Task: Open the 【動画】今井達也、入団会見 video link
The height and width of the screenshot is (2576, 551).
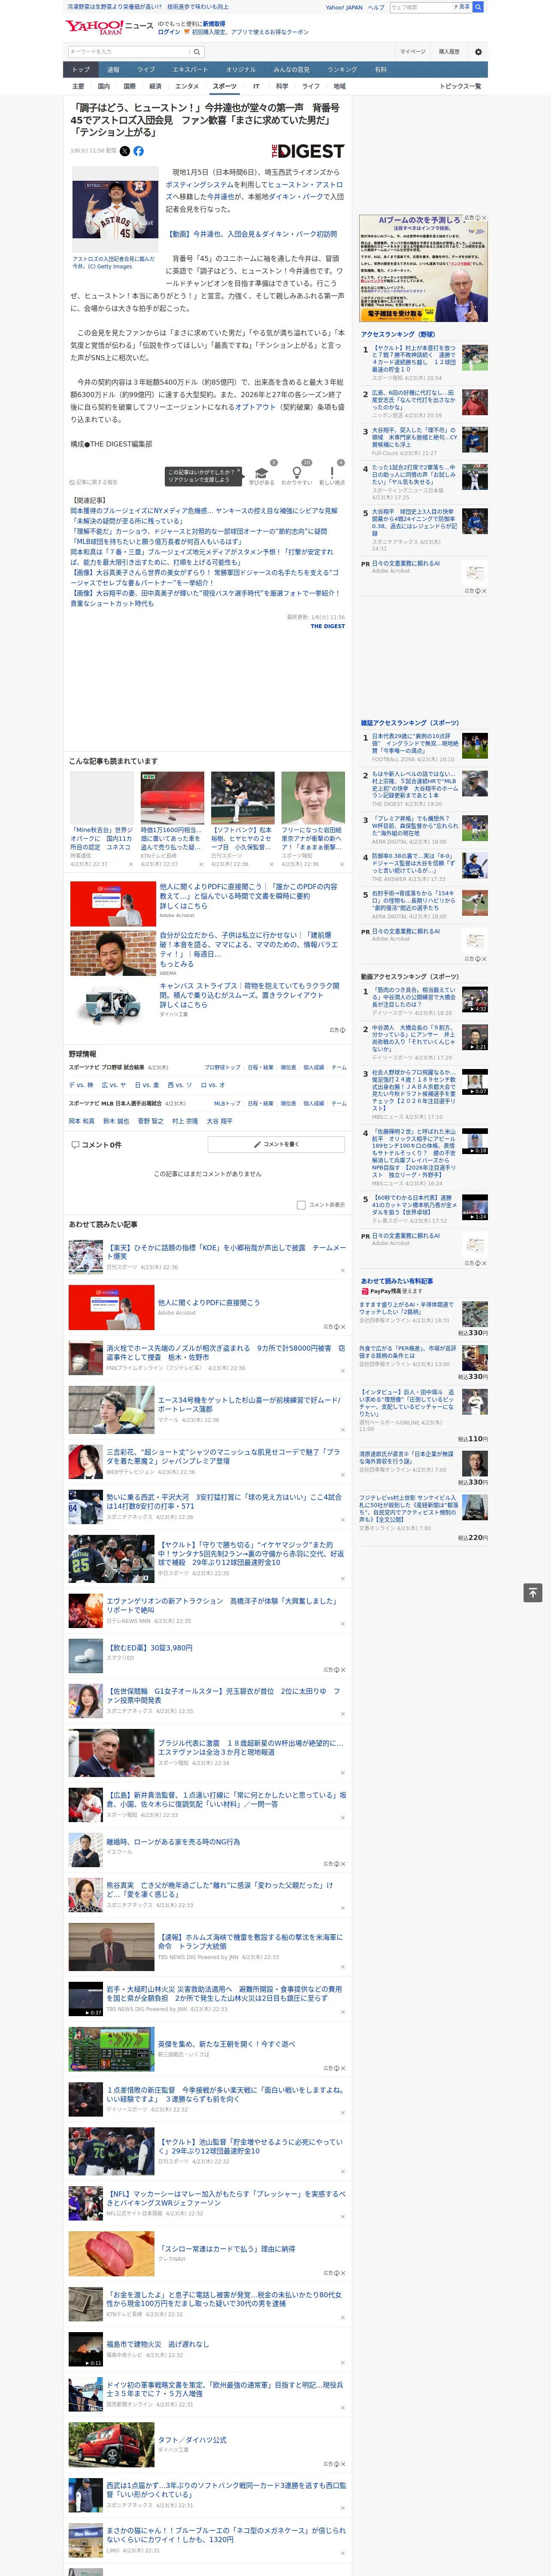Action: [251, 234]
